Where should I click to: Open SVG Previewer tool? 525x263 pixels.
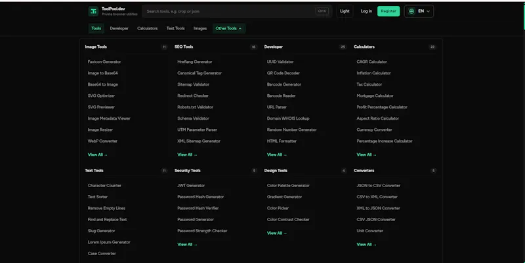[101, 107]
